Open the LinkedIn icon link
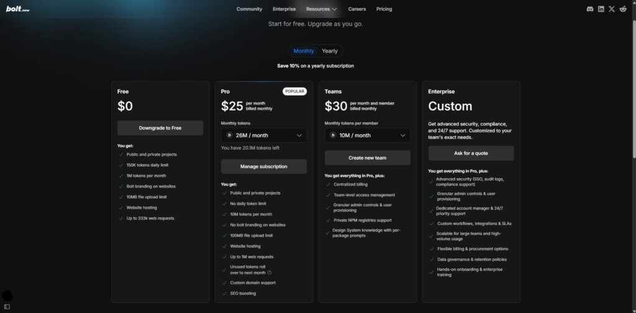The image size is (636, 313). click(x=601, y=9)
